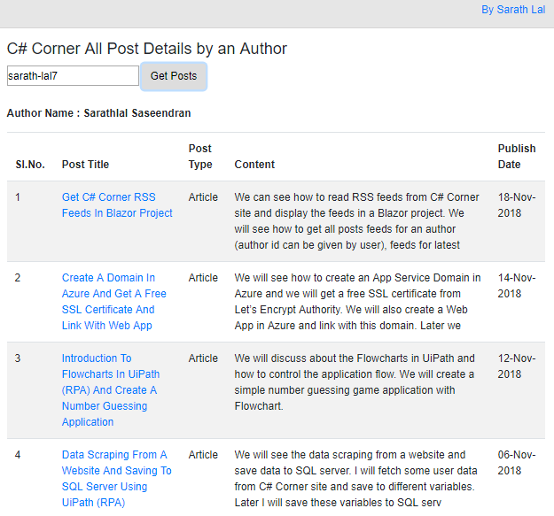Click the author ID input field
Image resolution: width=554 pixels, height=516 pixels.
(x=73, y=75)
